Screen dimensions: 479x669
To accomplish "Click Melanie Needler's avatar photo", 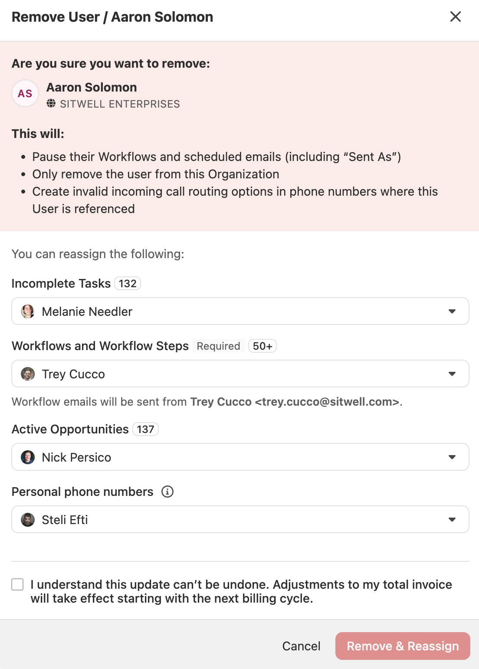I will click(28, 312).
